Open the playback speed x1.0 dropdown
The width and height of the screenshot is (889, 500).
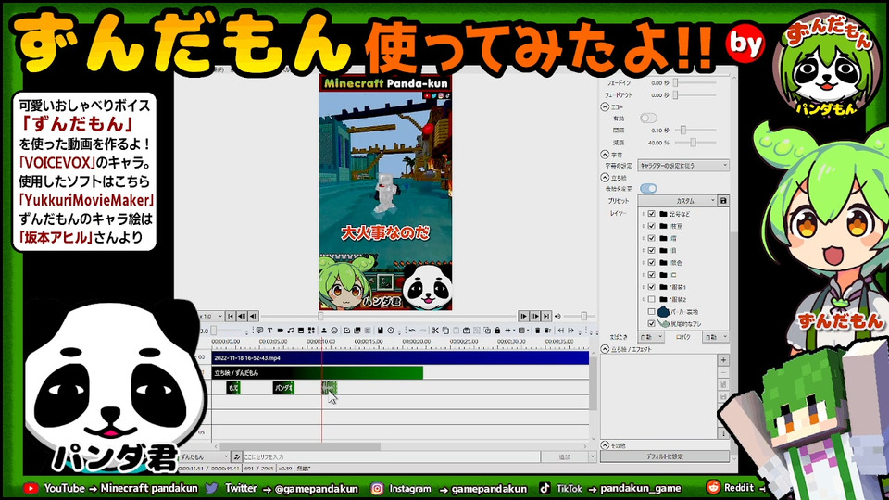point(211,317)
